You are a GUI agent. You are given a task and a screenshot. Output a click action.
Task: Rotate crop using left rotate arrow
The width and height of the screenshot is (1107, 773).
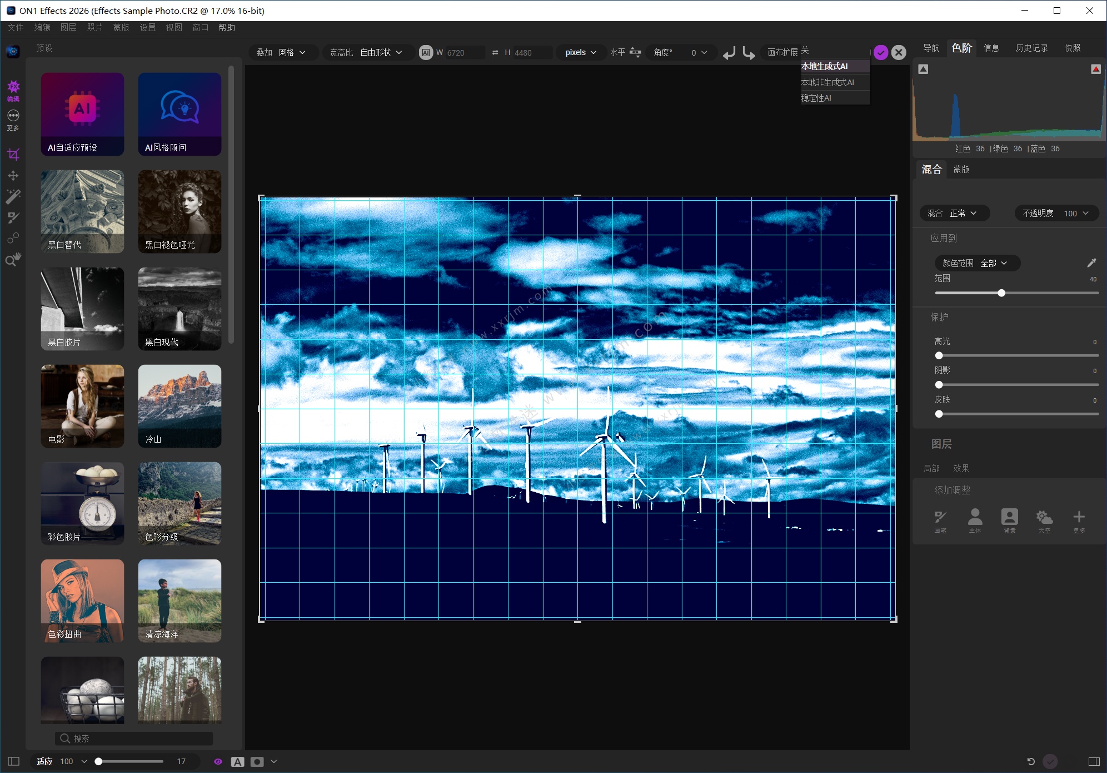pyautogui.click(x=729, y=53)
